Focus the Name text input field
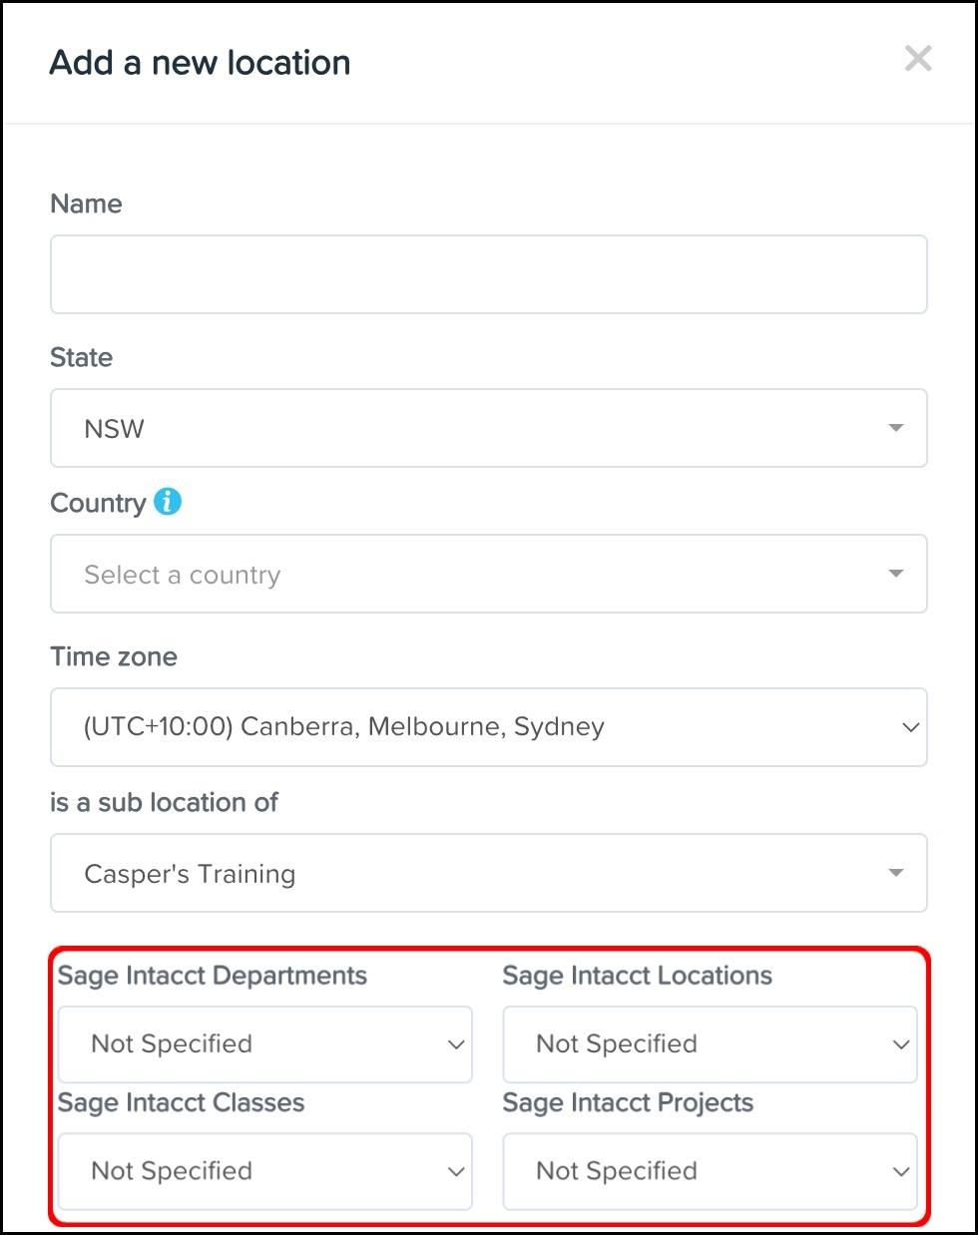The width and height of the screenshot is (978, 1235). tap(489, 274)
